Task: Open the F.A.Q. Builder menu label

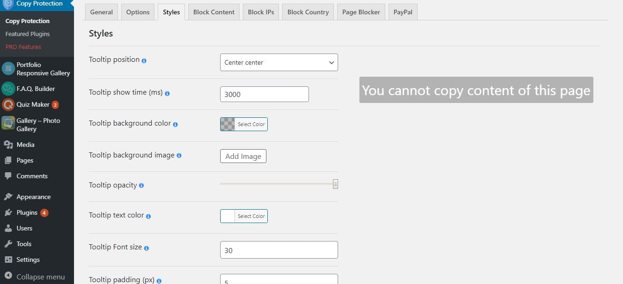Action: point(36,89)
